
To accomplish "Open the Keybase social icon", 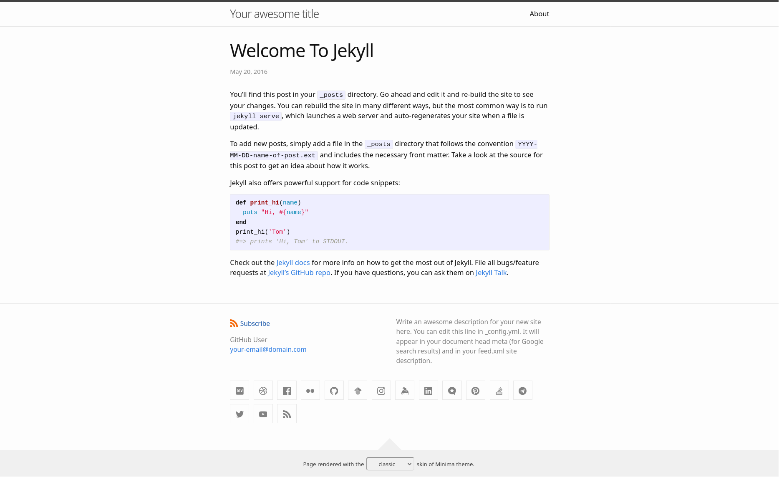I will pos(405,390).
